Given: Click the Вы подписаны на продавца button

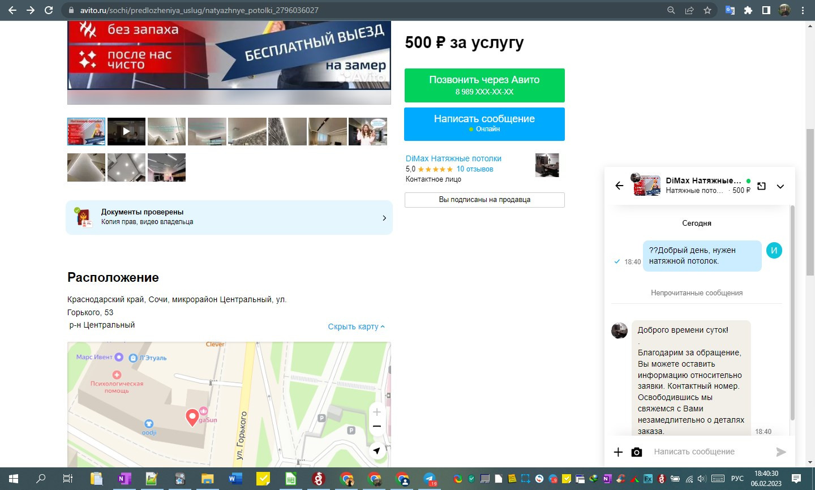Looking at the screenshot, I should [484, 200].
